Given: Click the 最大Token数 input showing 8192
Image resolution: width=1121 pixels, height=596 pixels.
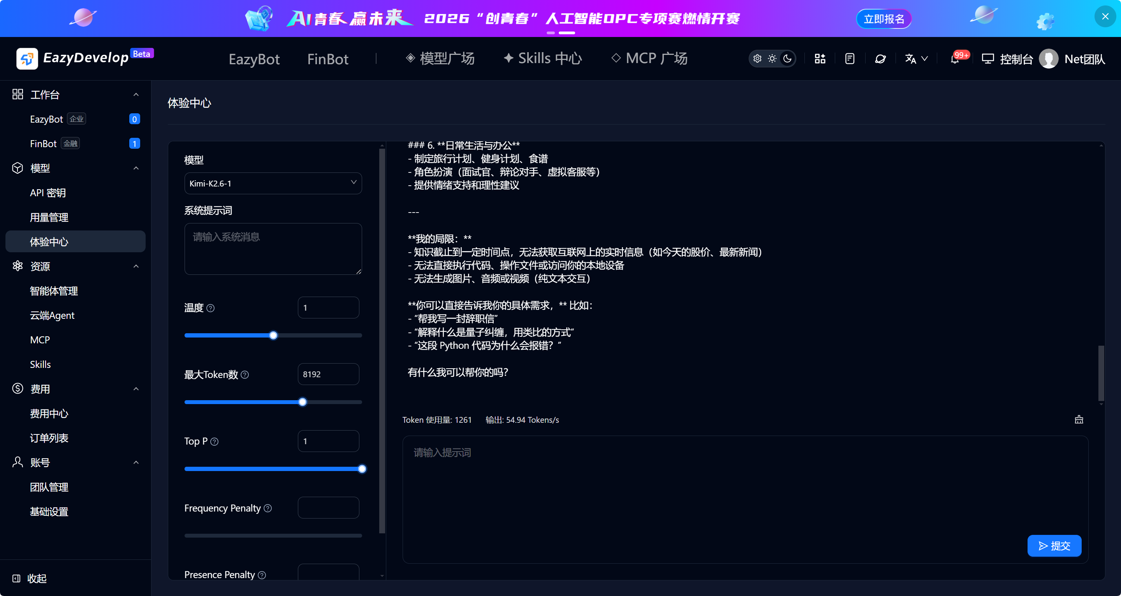Looking at the screenshot, I should click(328, 374).
